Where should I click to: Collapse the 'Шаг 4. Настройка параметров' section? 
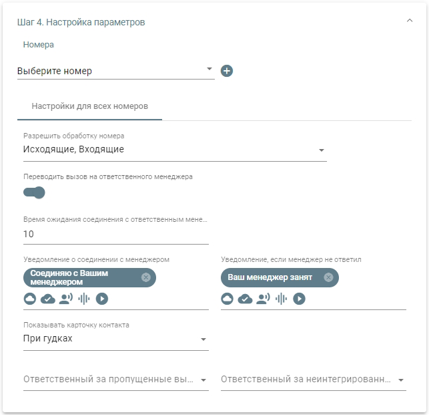(410, 21)
